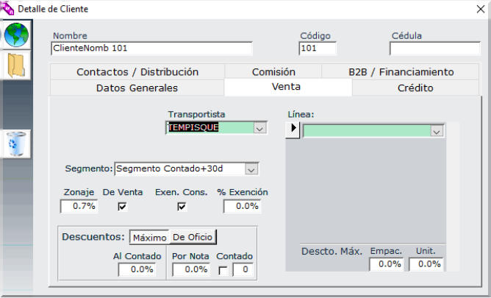Click the globe icon in sidebar

click(16, 35)
